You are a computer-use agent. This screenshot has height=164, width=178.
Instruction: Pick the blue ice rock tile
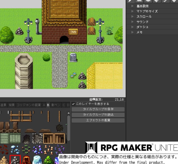(37, 160)
